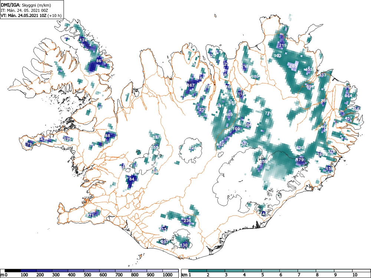Click the white swatch right of the 10 km label

click(x=361, y=271)
